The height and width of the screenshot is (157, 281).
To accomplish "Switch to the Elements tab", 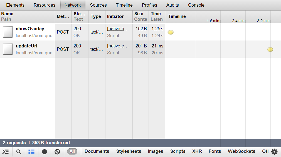I will [x=15, y=5].
